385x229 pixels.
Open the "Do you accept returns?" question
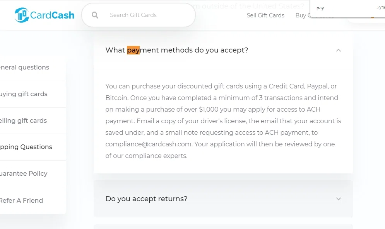(x=146, y=199)
